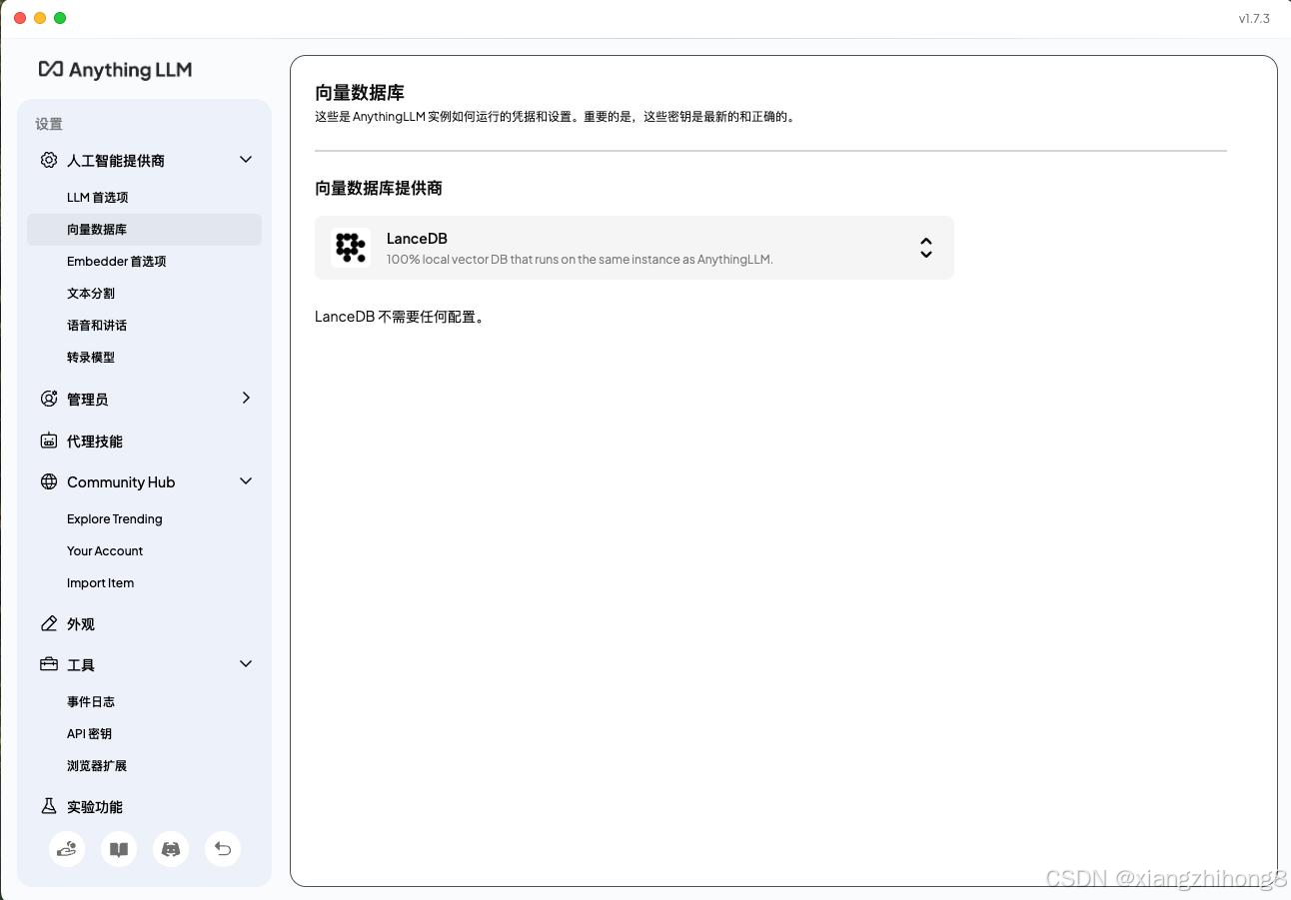The image size is (1291, 900).
Task: Open the docs book icon button
Action: tap(119, 849)
